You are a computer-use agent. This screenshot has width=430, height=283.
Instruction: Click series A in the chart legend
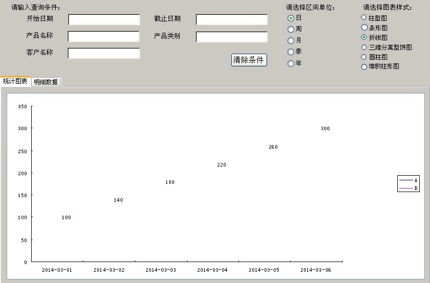409,180
